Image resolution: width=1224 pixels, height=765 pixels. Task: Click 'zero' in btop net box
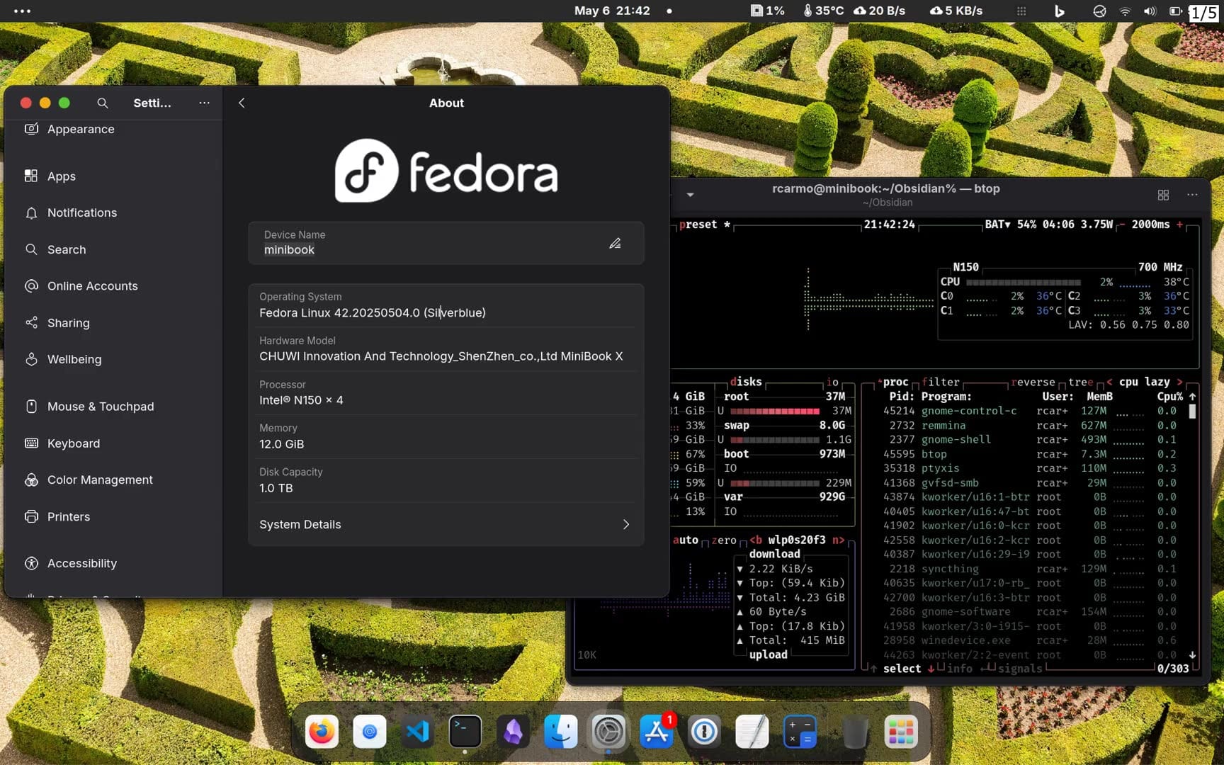(x=724, y=540)
